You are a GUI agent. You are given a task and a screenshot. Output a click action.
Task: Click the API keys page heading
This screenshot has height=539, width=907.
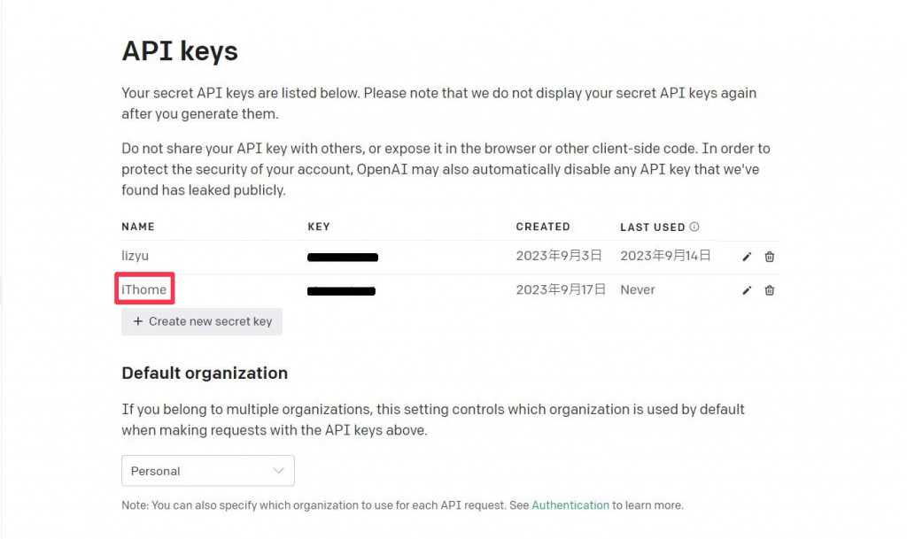180,51
